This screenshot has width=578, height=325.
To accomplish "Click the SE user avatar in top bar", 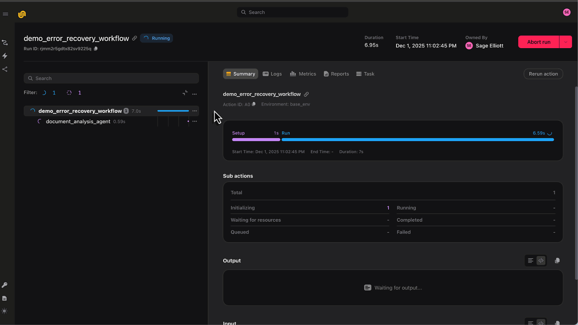I will pyautogui.click(x=566, y=12).
